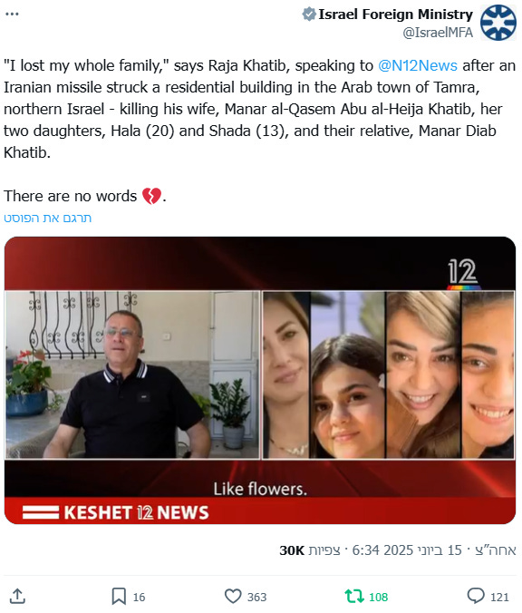The width and height of the screenshot is (522, 613).
Task: Open Israel Foreign Ministry profile avatar
Action: point(498,23)
